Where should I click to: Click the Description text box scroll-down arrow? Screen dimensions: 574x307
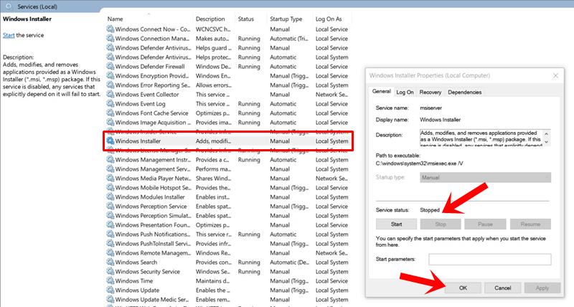click(547, 142)
